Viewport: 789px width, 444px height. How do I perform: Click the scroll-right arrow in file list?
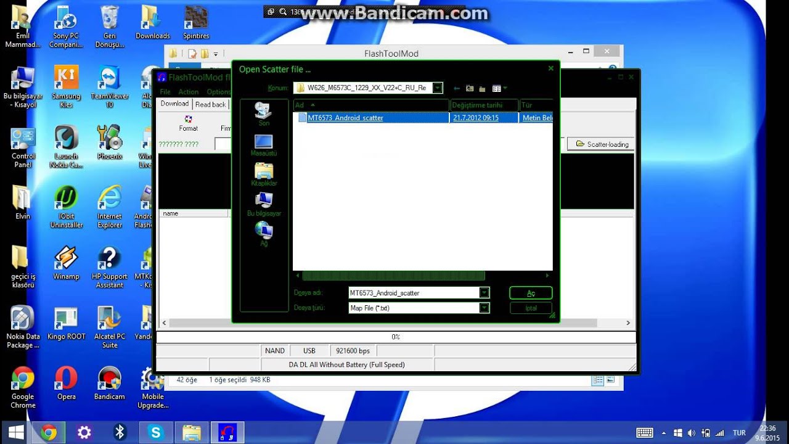pos(547,276)
